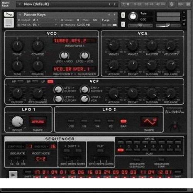193x193 pixels.
Task: Enable the HP filter mode switch
Action: click(x=20, y=81)
